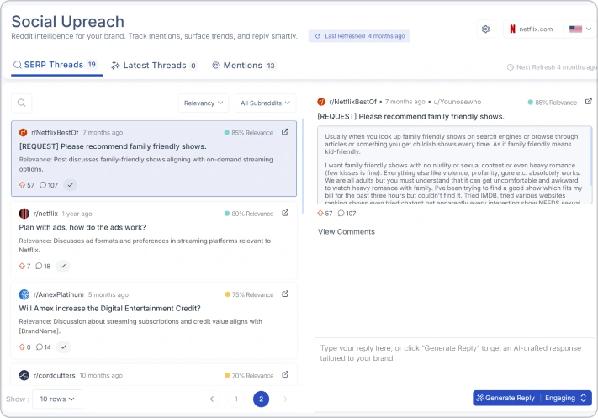Click the Last Refreshed badge

[359, 36]
